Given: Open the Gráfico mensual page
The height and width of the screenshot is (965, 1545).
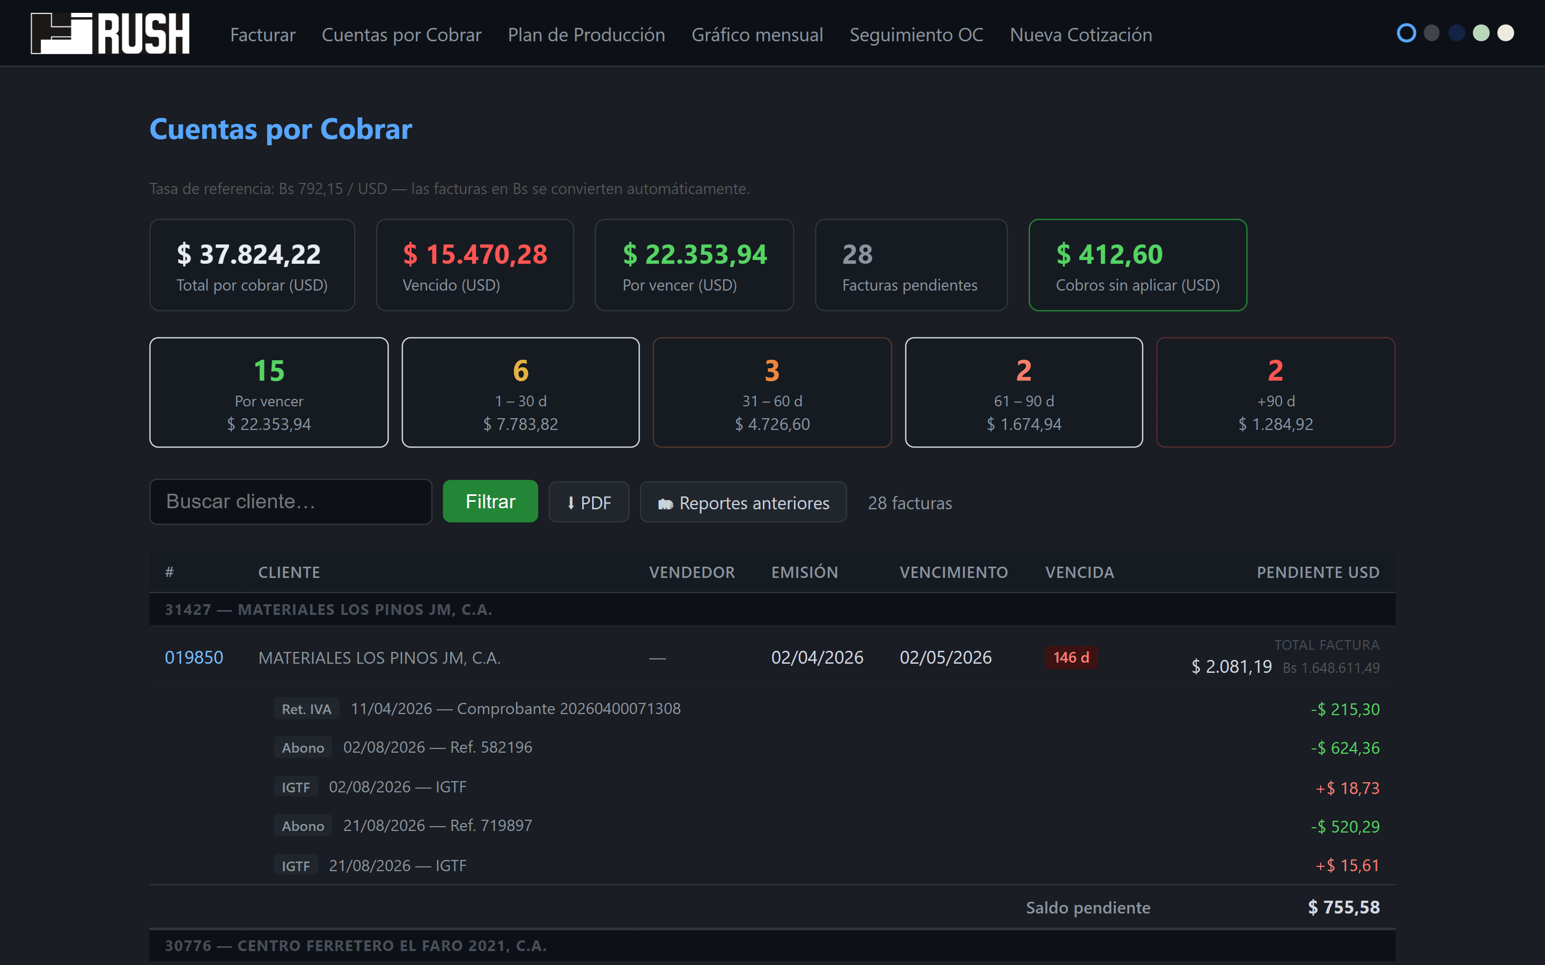Looking at the screenshot, I should tap(757, 34).
